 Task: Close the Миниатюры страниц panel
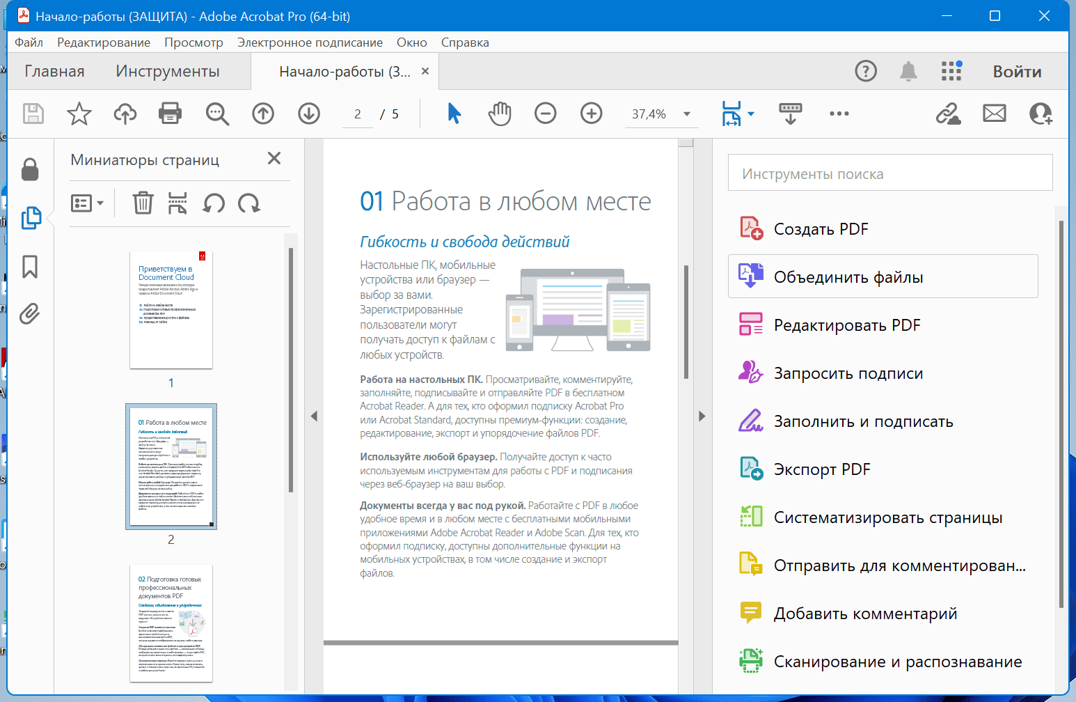274,159
